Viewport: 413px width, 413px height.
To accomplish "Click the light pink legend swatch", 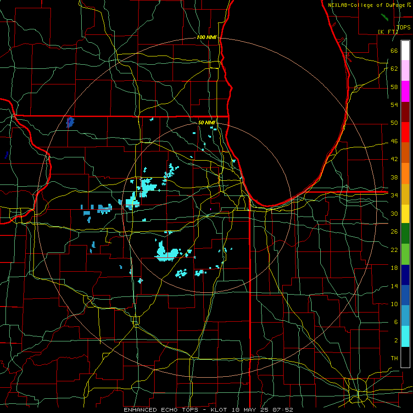I will pyautogui.click(x=405, y=71).
